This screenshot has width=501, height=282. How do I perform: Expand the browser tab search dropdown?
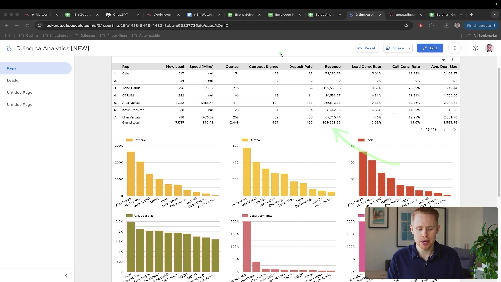click(x=495, y=15)
